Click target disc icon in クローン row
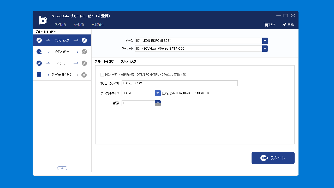 pos(84,63)
